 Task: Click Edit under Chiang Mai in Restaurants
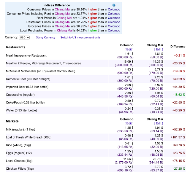(x=159, y=50)
